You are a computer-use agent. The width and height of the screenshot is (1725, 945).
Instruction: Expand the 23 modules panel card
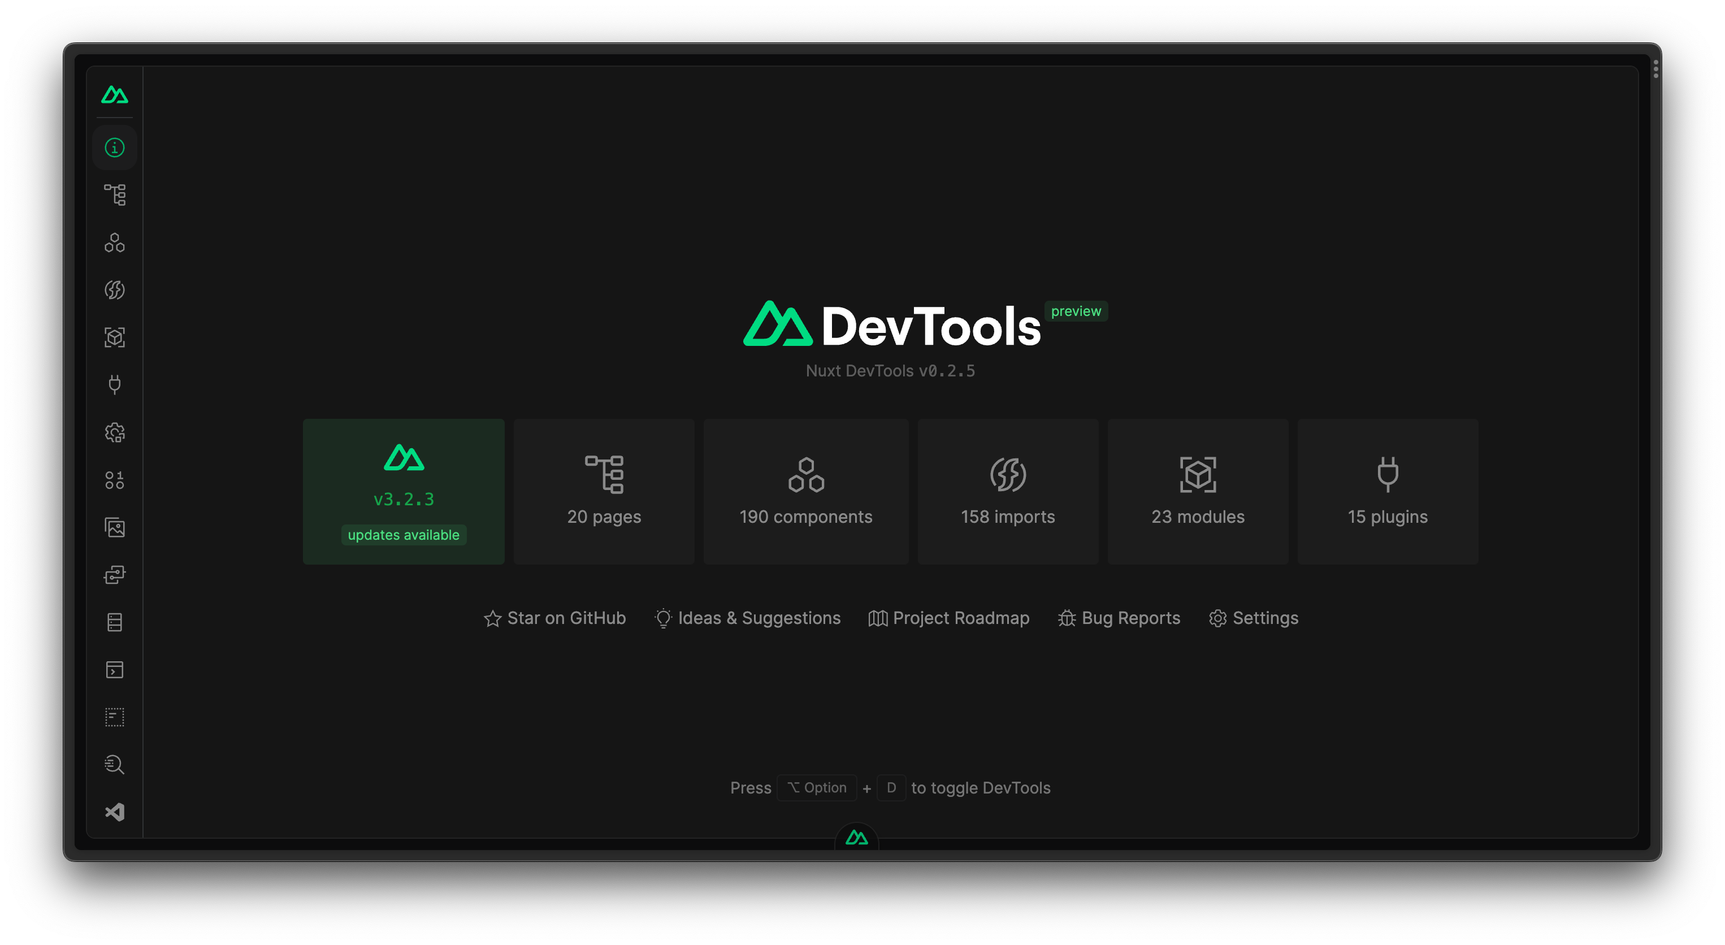pyautogui.click(x=1196, y=491)
